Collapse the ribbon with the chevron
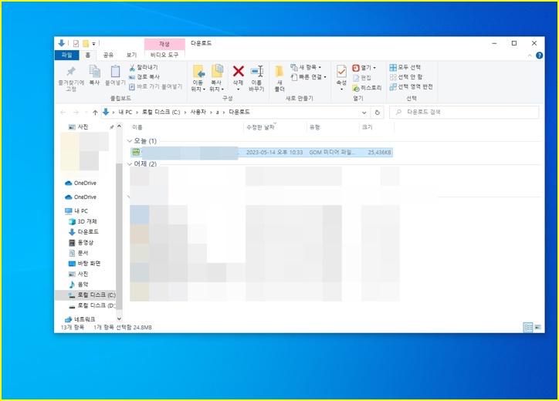This screenshot has width=559, height=401. (530, 56)
